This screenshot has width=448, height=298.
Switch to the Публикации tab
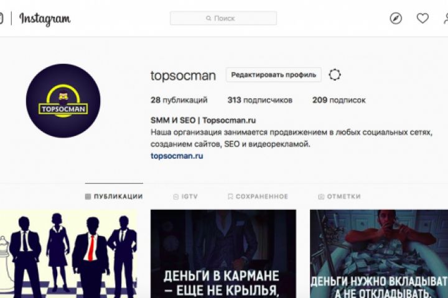[114, 196]
